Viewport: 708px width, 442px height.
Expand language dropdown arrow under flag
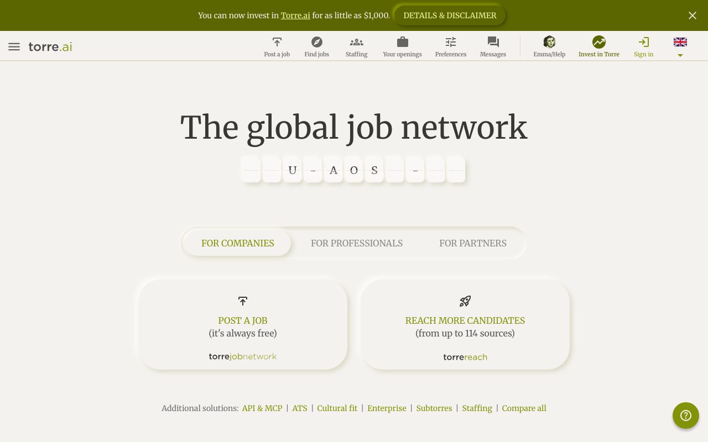click(680, 55)
